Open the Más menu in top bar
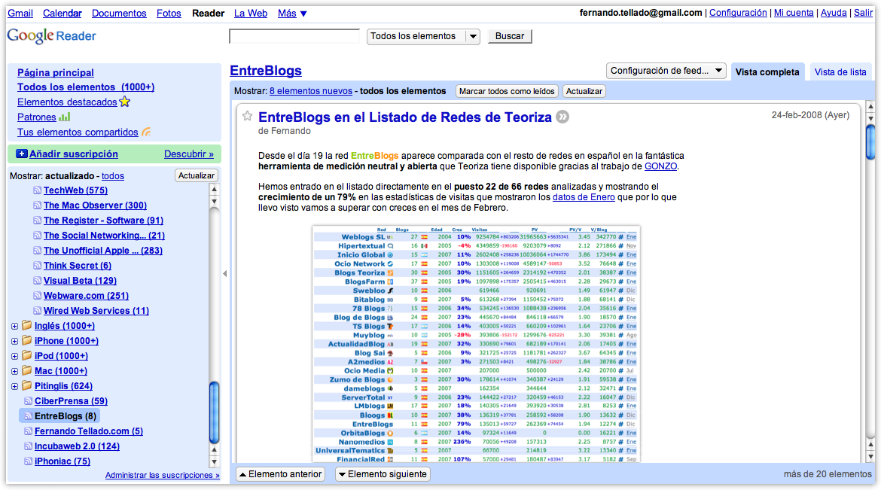Screen dimensions: 881x490 pyautogui.click(x=292, y=13)
